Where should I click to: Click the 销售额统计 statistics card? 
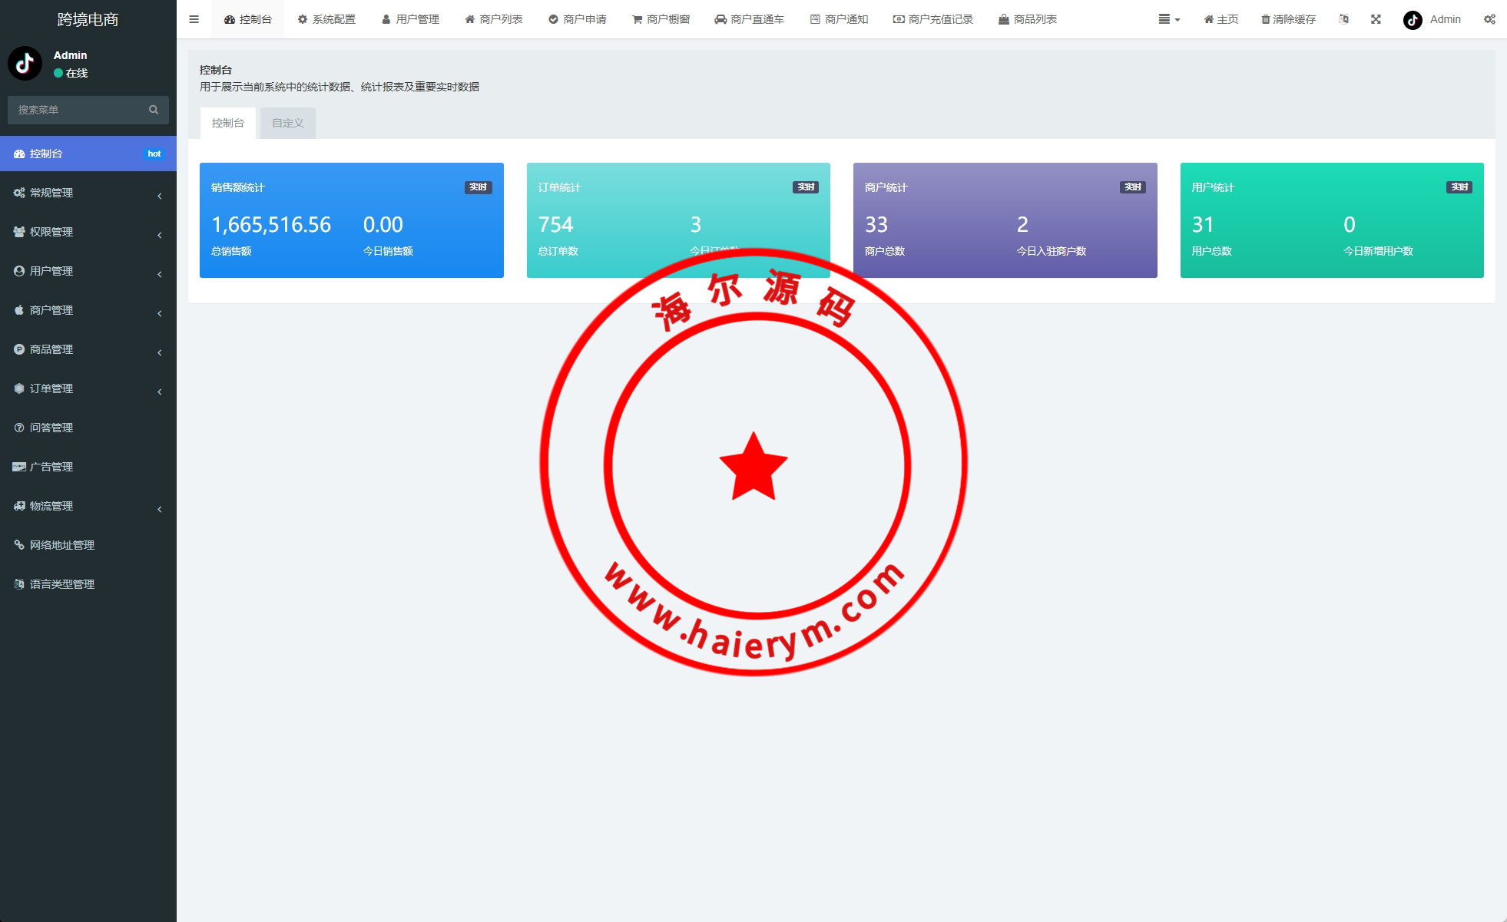pos(351,220)
